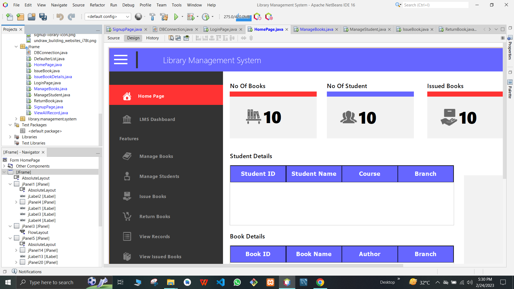
Task: Click the Build Project hammer icon
Action: [152, 17]
